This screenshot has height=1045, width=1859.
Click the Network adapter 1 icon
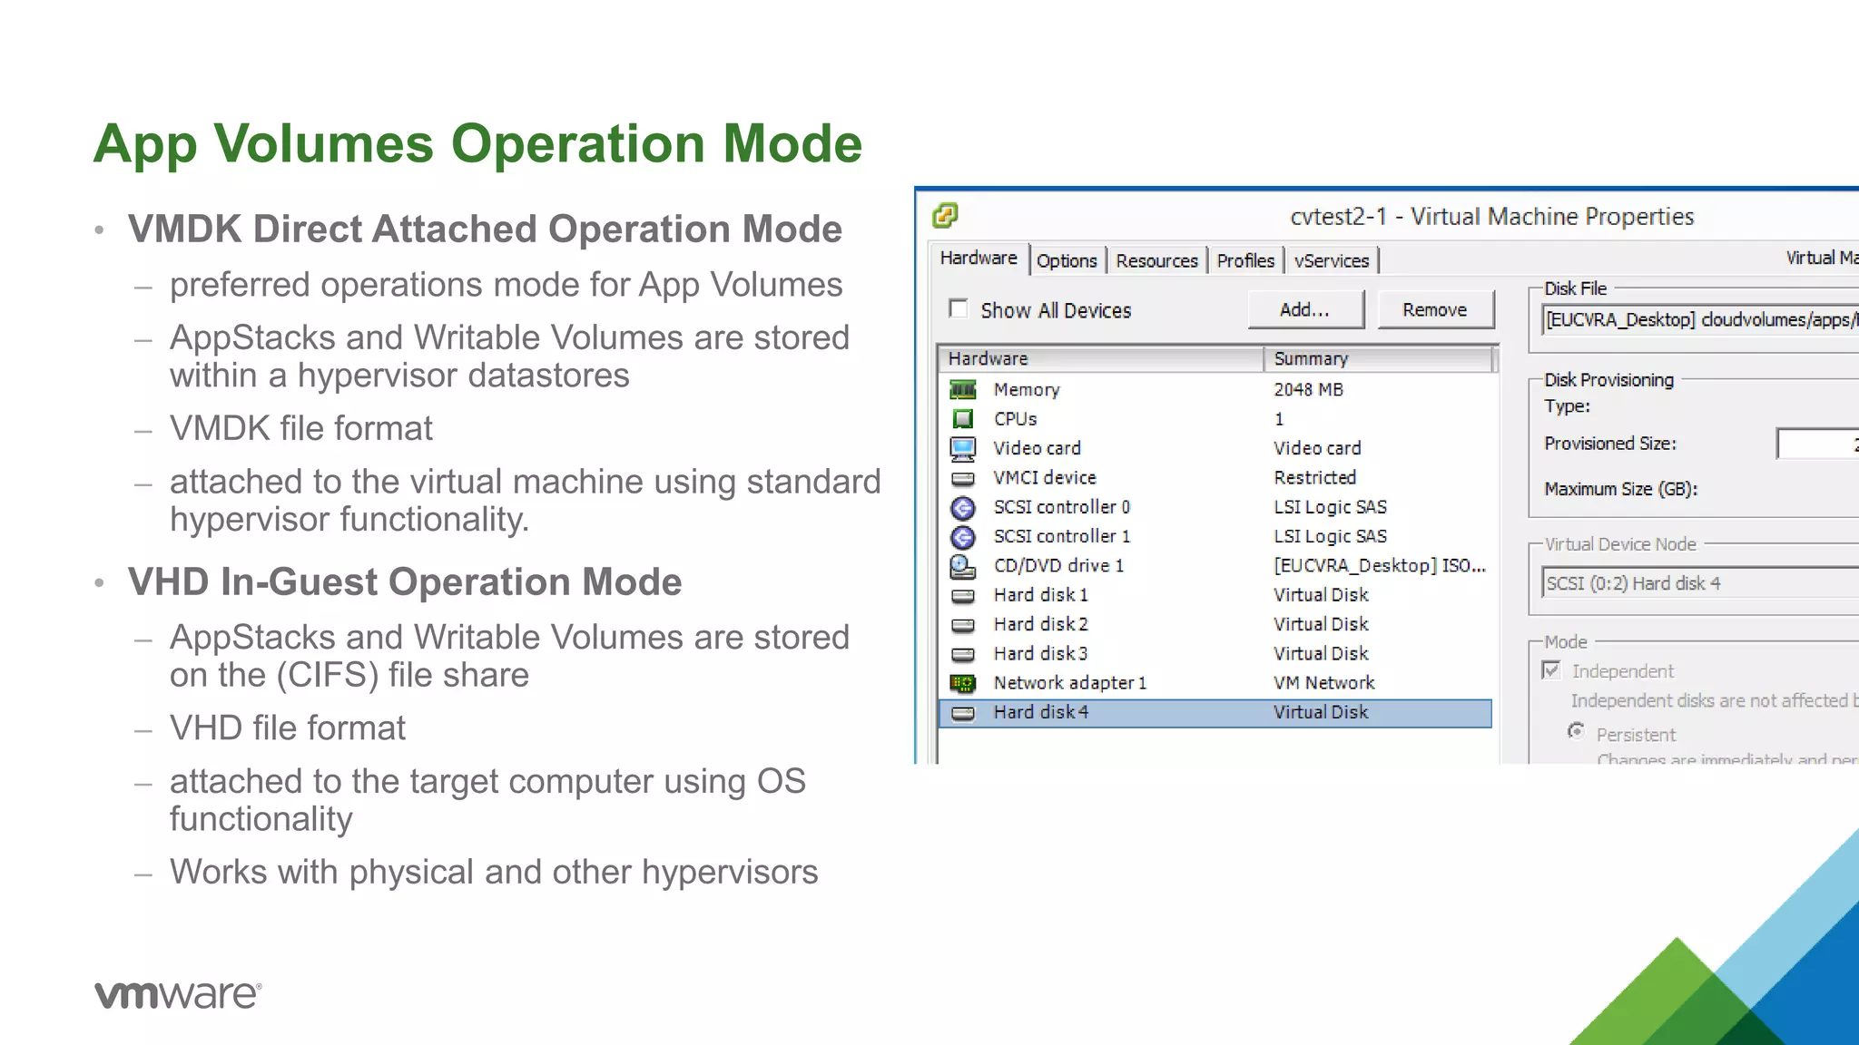coord(962,683)
